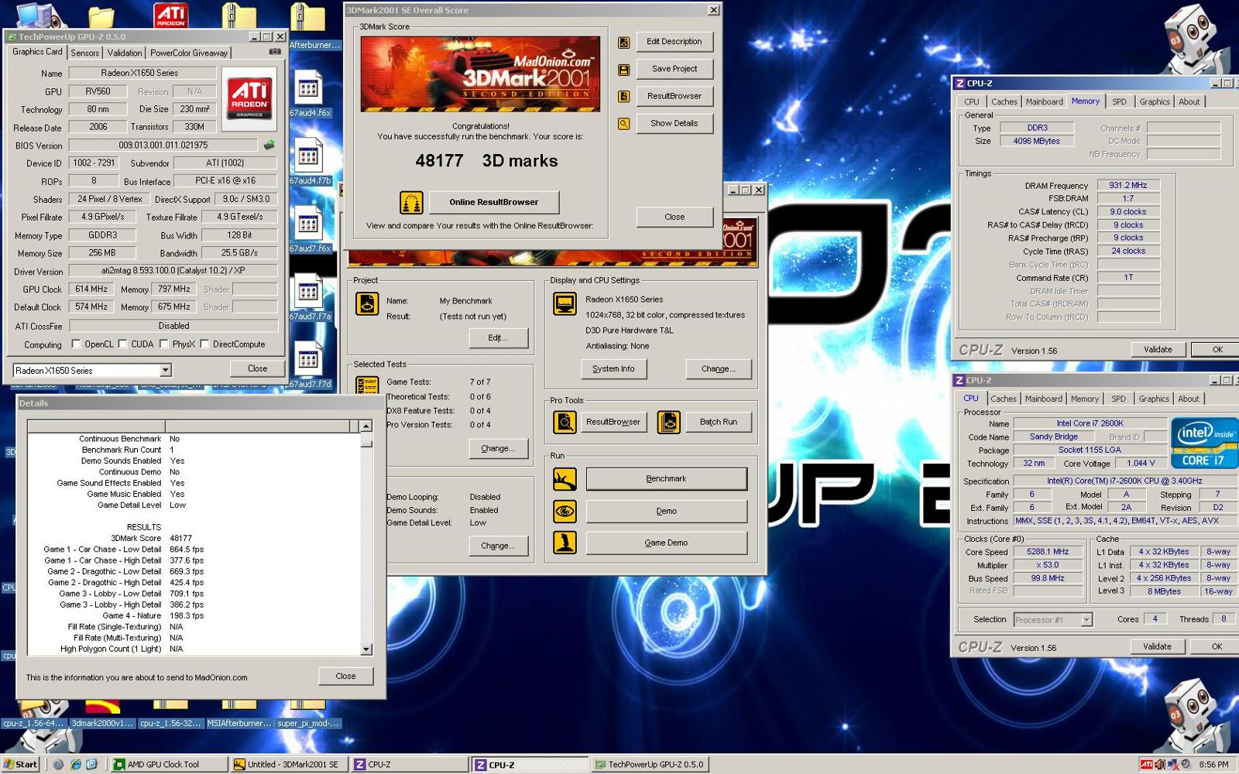Click the monitor icon in Display and CPU Settings

coord(565,303)
